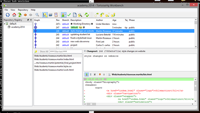The image size is (200, 113).
Task: Open the Search grep magnifier view
Action: (x=80, y=15)
